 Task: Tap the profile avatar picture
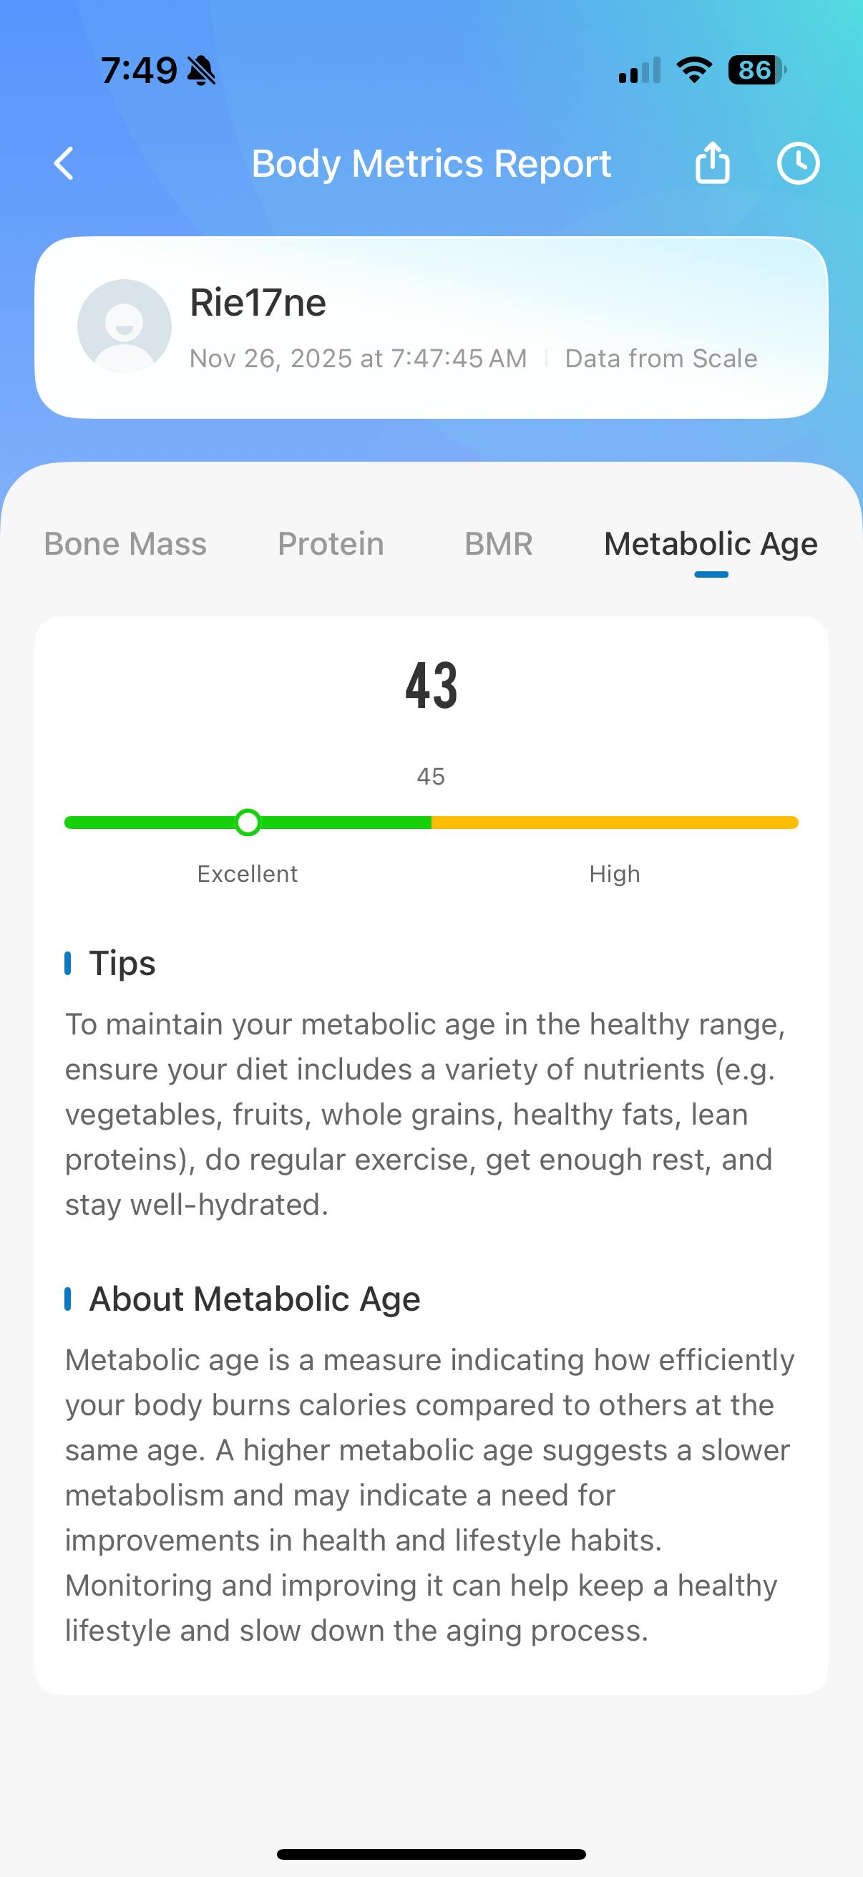(125, 326)
